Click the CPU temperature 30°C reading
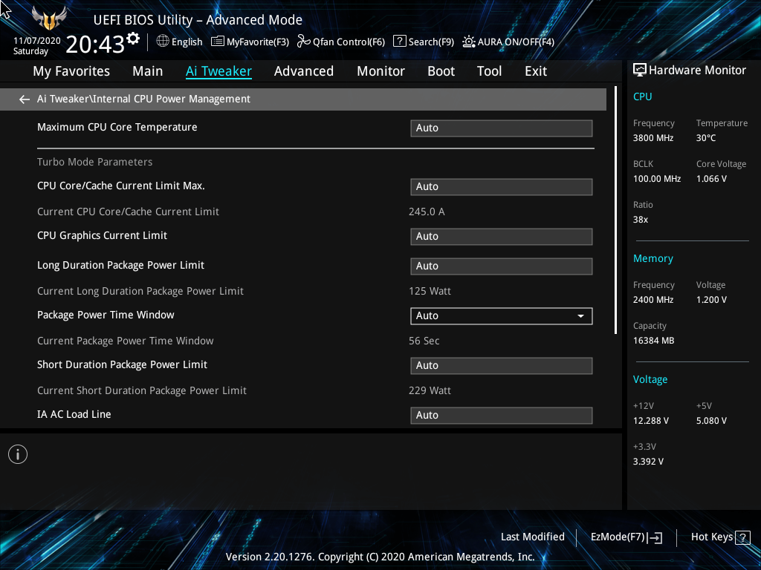The height and width of the screenshot is (570, 761). (x=706, y=138)
